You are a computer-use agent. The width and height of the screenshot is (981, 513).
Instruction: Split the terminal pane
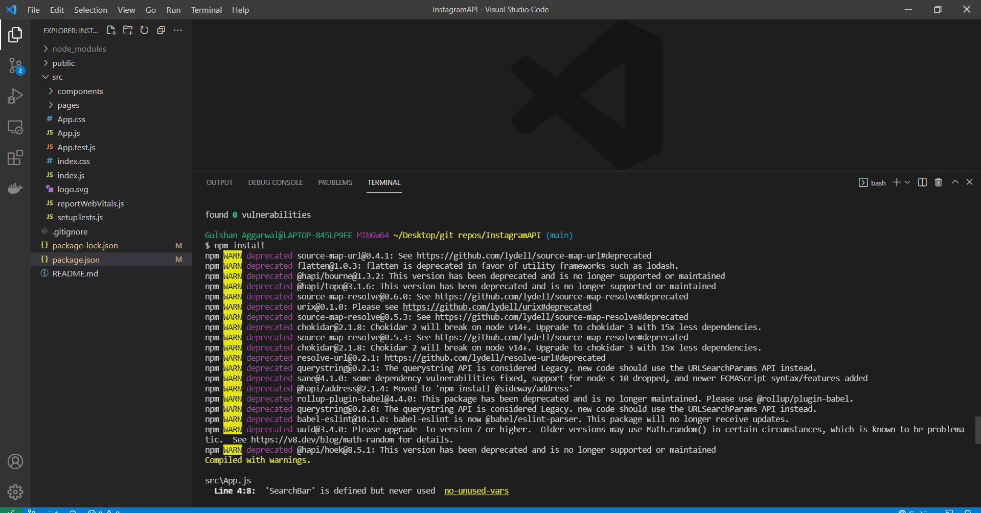tap(922, 182)
